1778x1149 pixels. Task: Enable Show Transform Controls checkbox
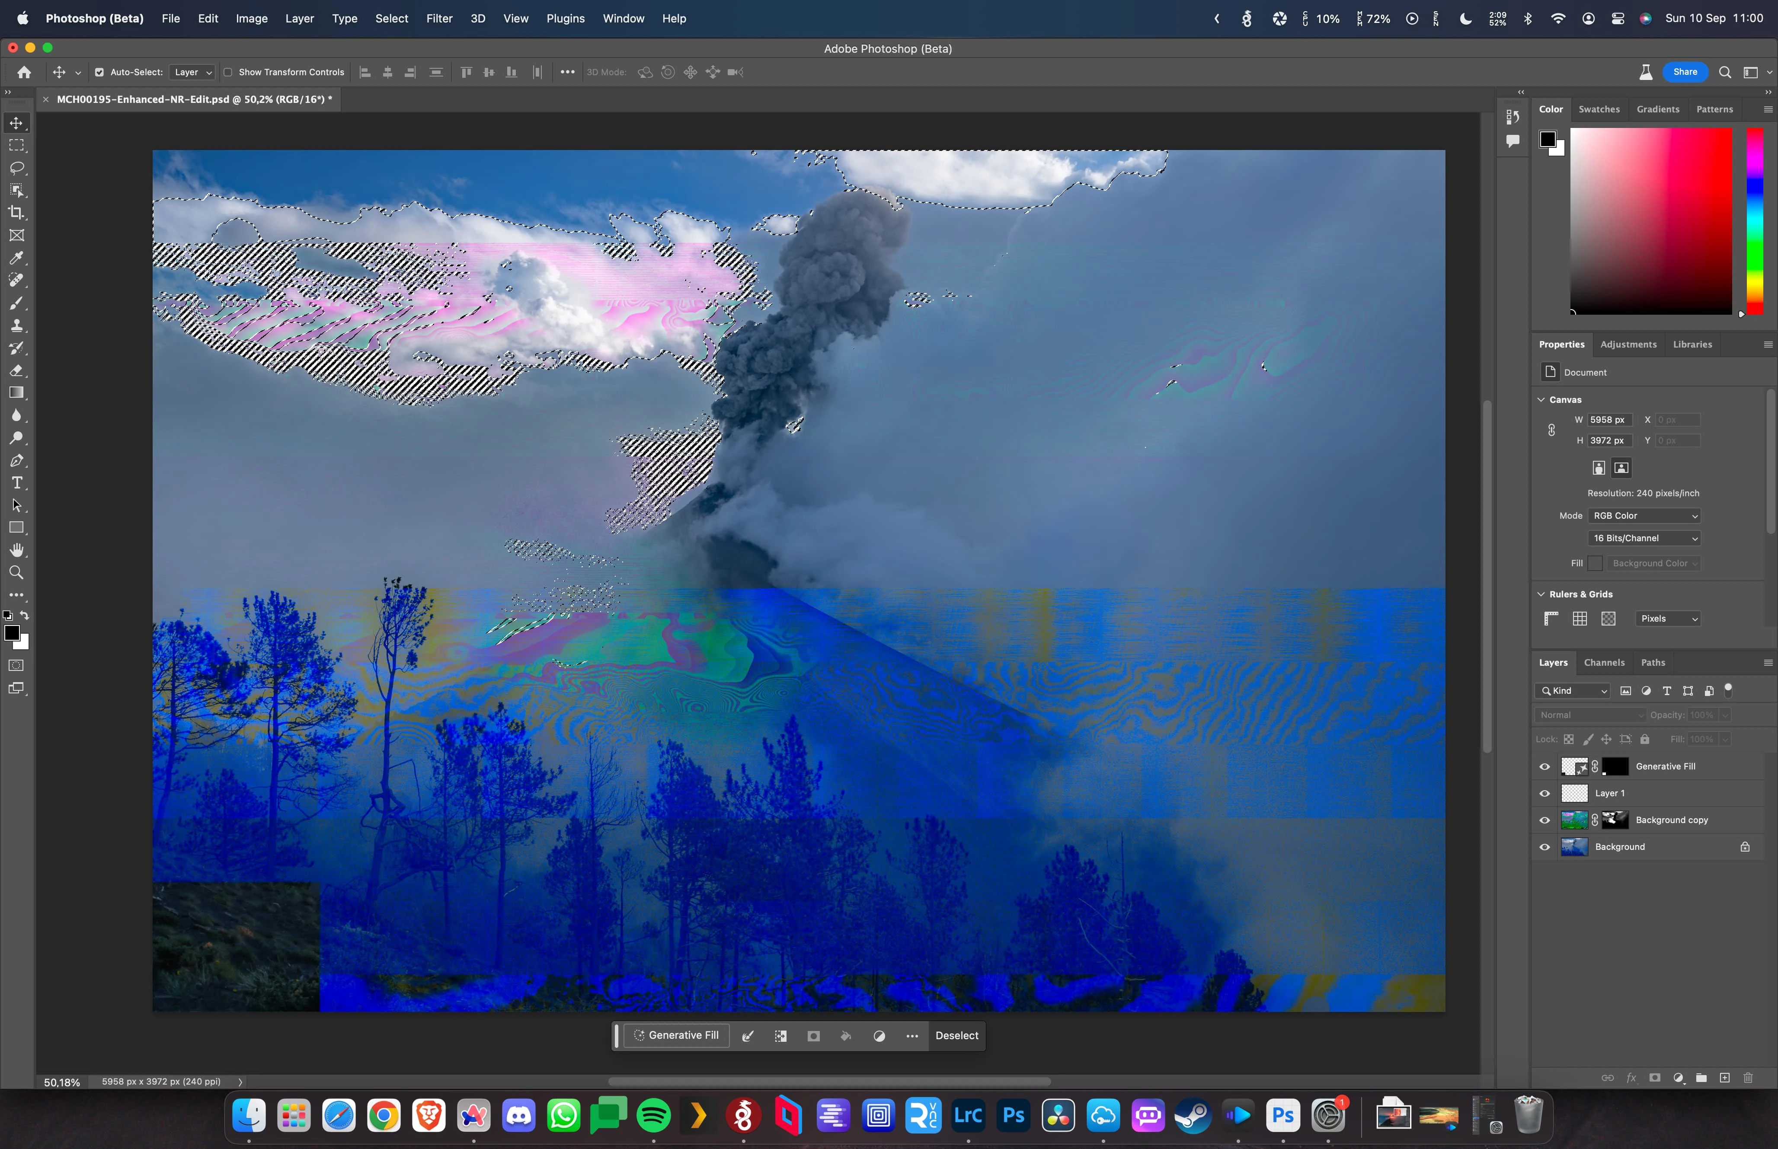tap(228, 72)
